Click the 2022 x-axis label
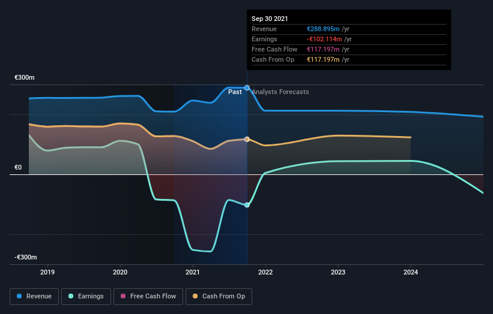 click(265, 272)
